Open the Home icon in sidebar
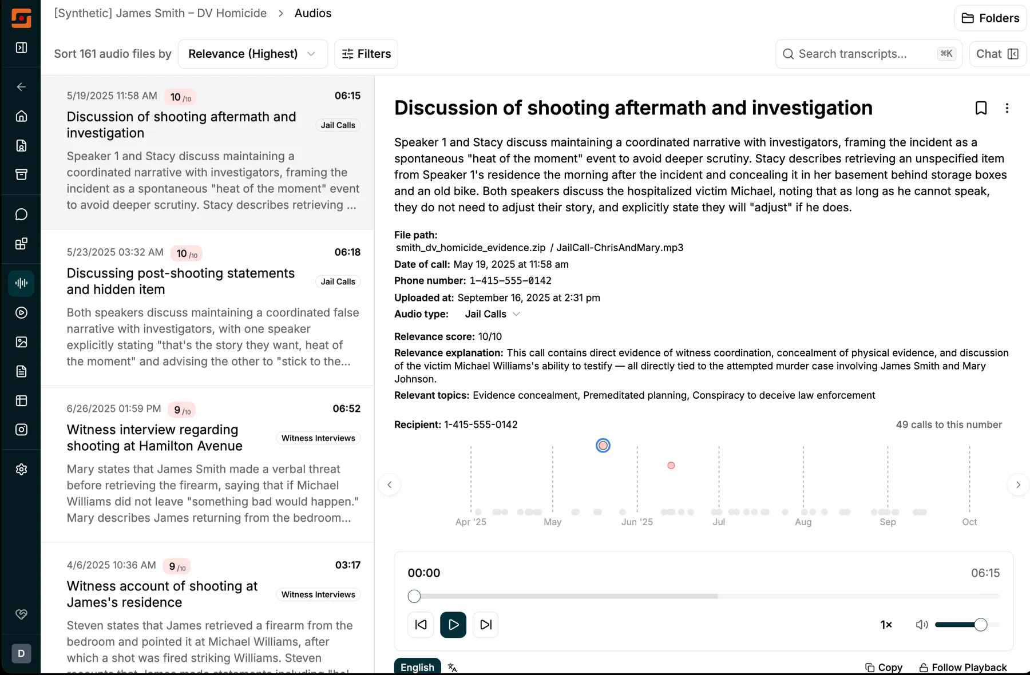This screenshot has width=1030, height=675. tap(21, 116)
